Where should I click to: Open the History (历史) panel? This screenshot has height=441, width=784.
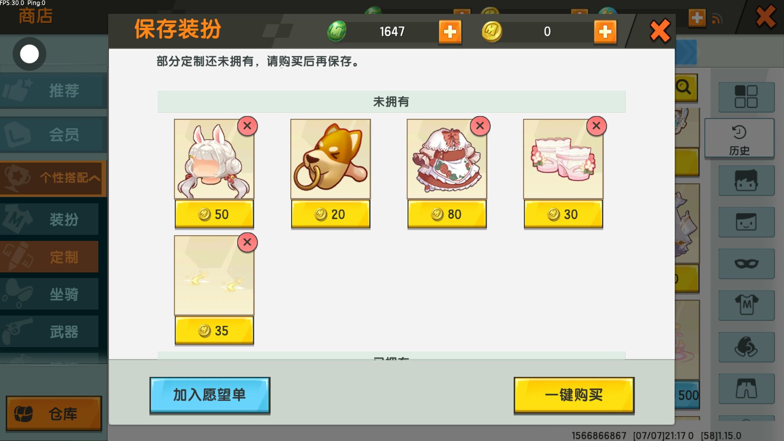[739, 138]
